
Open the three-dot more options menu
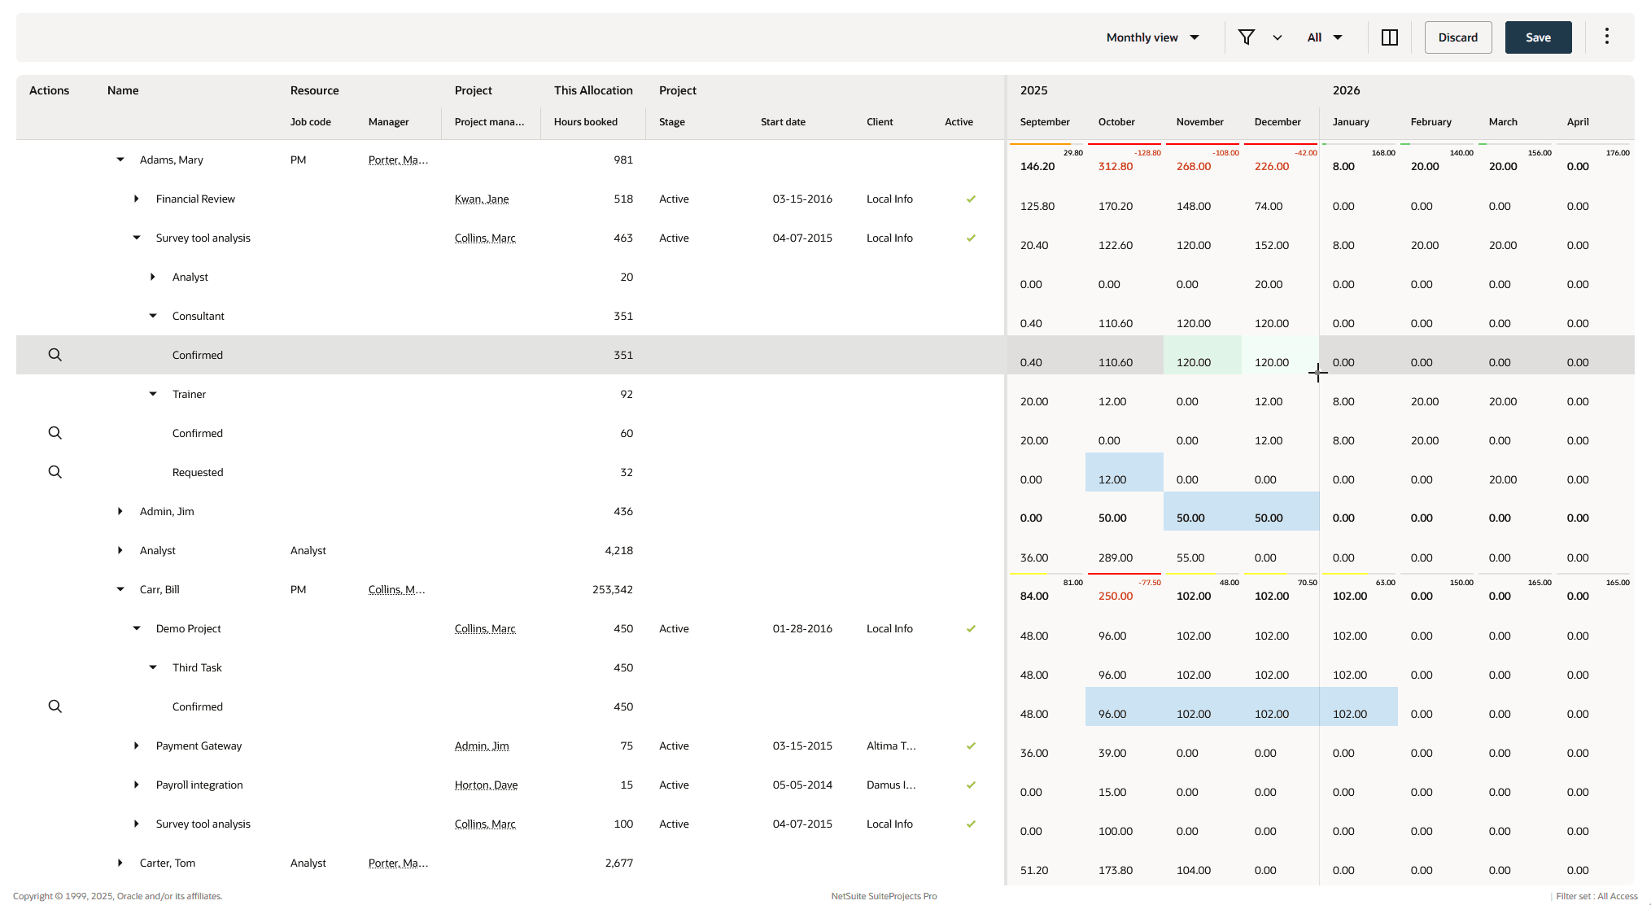(1606, 37)
